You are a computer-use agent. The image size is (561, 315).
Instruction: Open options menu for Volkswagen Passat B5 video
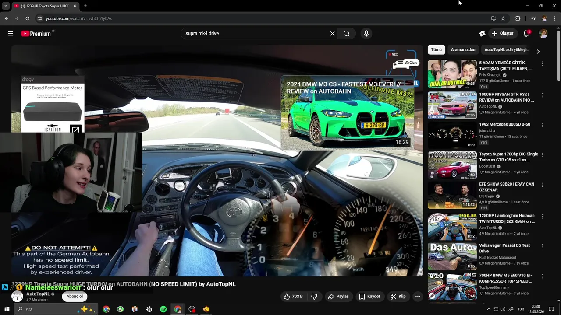[x=543, y=246]
